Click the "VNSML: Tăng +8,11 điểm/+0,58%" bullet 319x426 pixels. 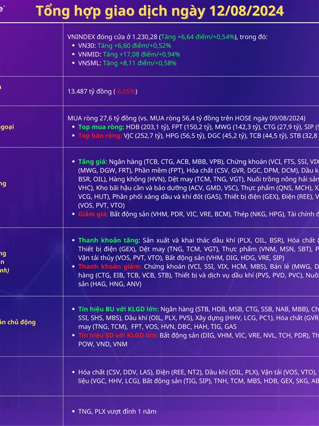[127, 63]
